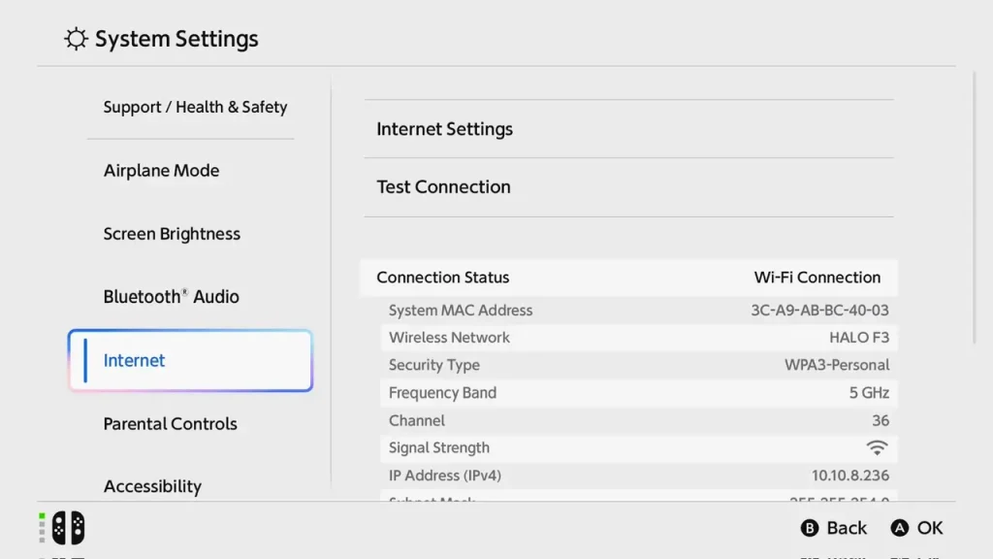Click the IP Address (IPv4) row
This screenshot has height=559, width=993.
point(638,476)
